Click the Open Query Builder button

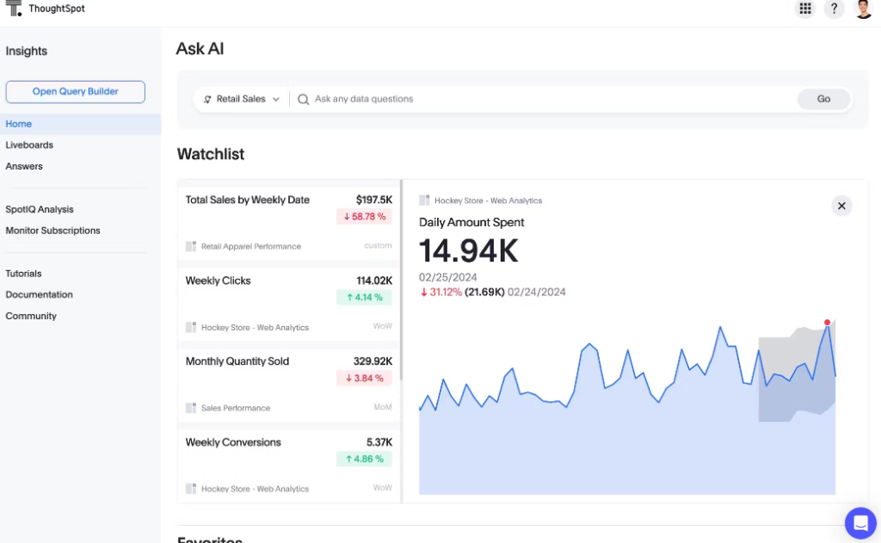click(x=76, y=91)
